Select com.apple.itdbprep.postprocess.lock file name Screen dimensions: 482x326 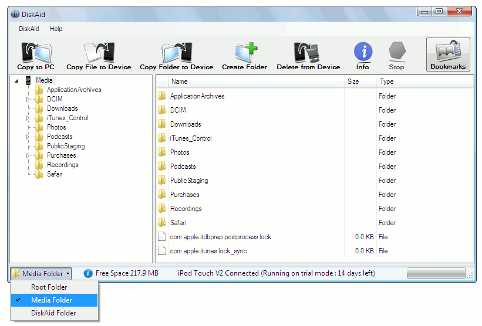[221, 237]
